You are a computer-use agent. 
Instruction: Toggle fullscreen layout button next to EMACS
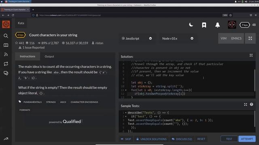(x=250, y=38)
